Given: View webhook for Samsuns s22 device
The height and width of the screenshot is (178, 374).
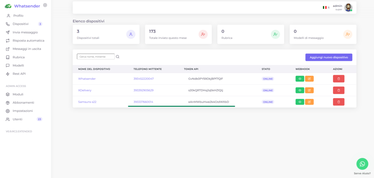Looking at the screenshot, I should (x=300, y=102).
